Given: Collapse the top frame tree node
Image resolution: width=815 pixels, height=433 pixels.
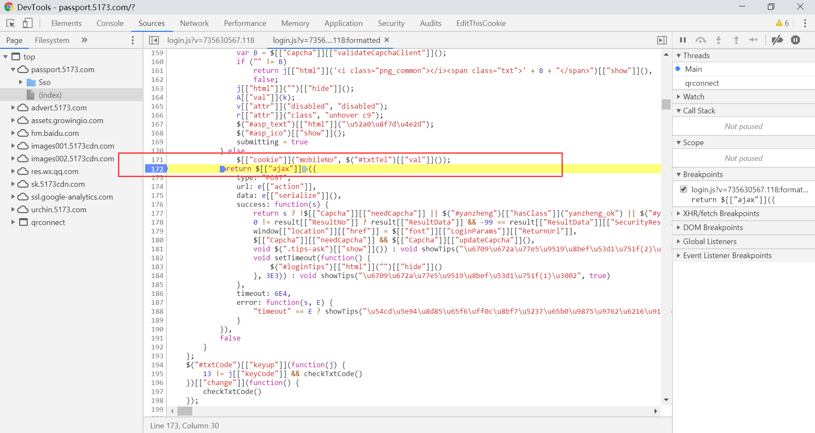Looking at the screenshot, I should (6, 57).
